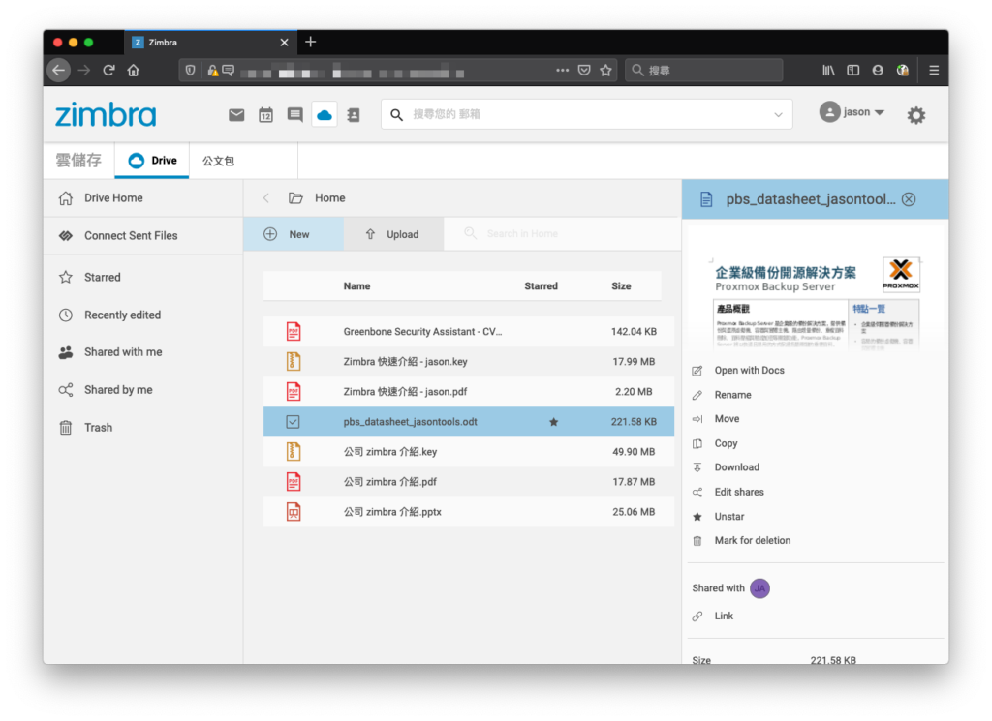Show Starred files in sidebar

tap(143, 278)
